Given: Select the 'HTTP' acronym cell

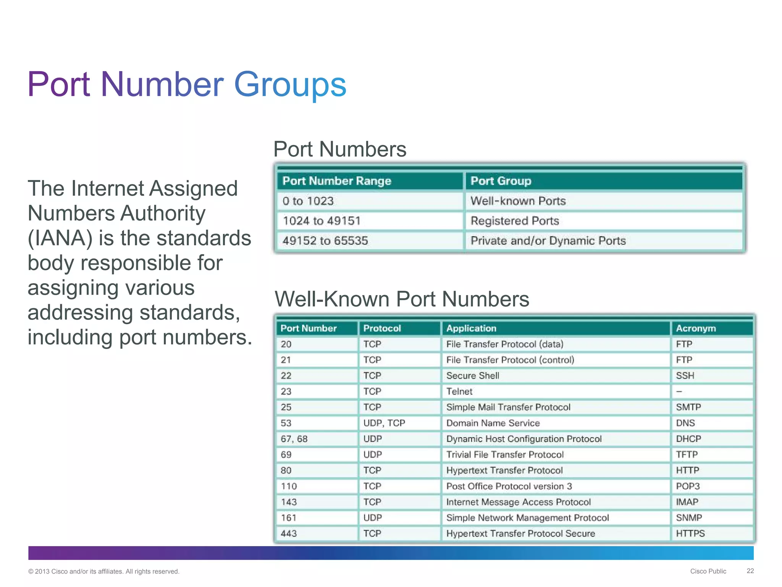Looking at the screenshot, I should click(712, 470).
